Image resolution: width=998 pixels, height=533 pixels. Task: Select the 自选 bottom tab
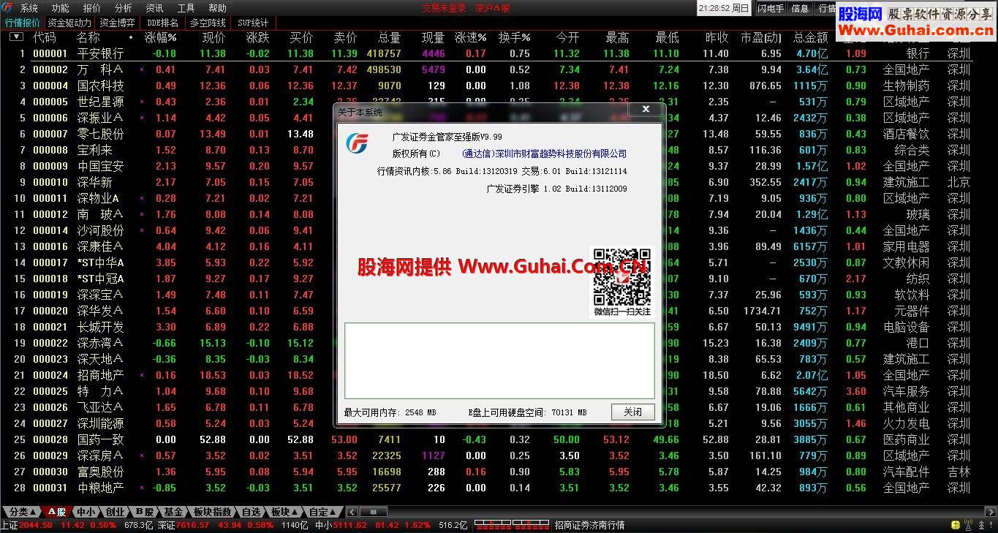[251, 512]
